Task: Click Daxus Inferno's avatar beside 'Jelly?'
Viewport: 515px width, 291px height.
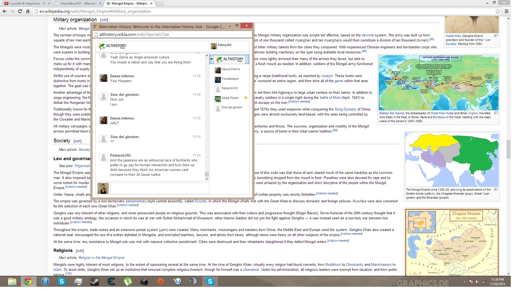Action: point(103,120)
